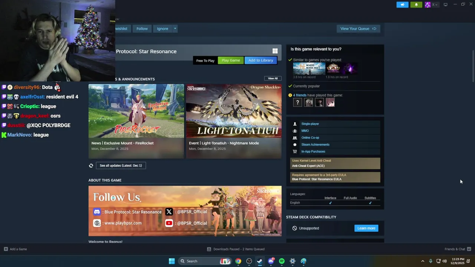This screenshot has width=475, height=267.
Task: Click the Steam taskbar icon
Action: pos(260,261)
